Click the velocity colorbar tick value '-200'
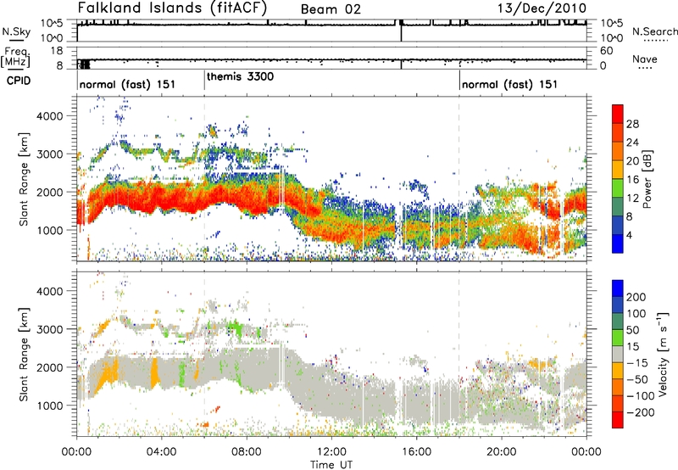This screenshot has width=678, height=470. click(640, 412)
